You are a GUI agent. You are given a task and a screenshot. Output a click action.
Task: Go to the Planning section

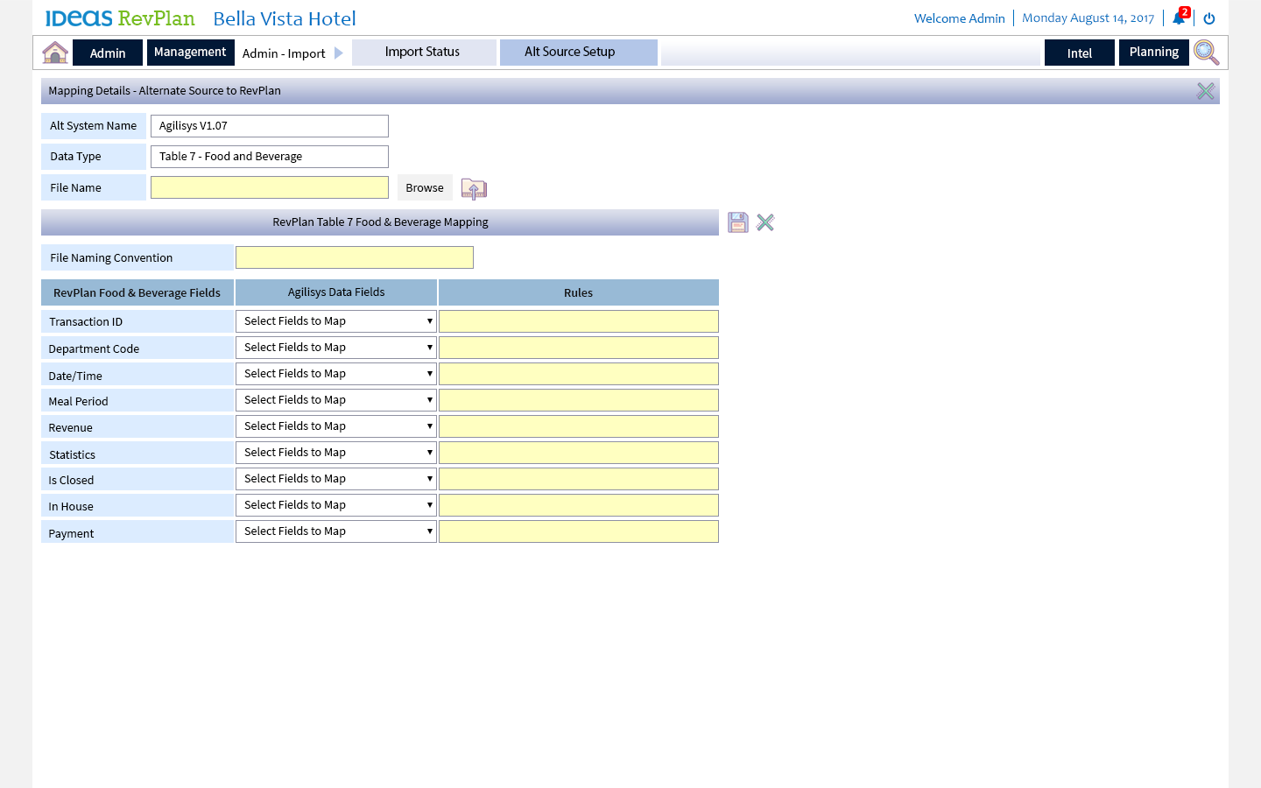(x=1153, y=53)
